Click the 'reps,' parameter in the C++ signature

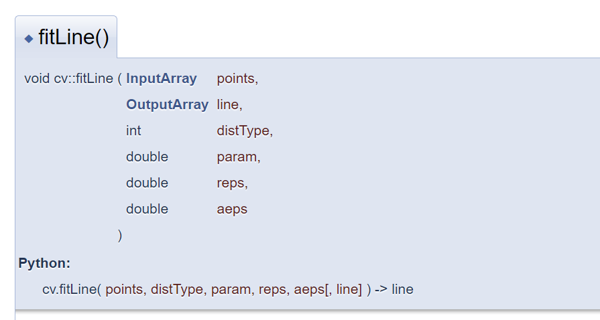click(x=232, y=183)
